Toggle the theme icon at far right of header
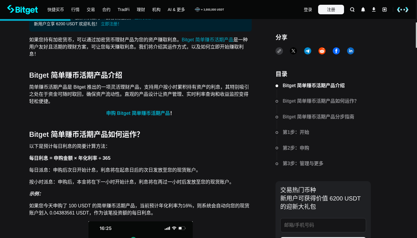This screenshot has height=238, width=417. click(403, 10)
